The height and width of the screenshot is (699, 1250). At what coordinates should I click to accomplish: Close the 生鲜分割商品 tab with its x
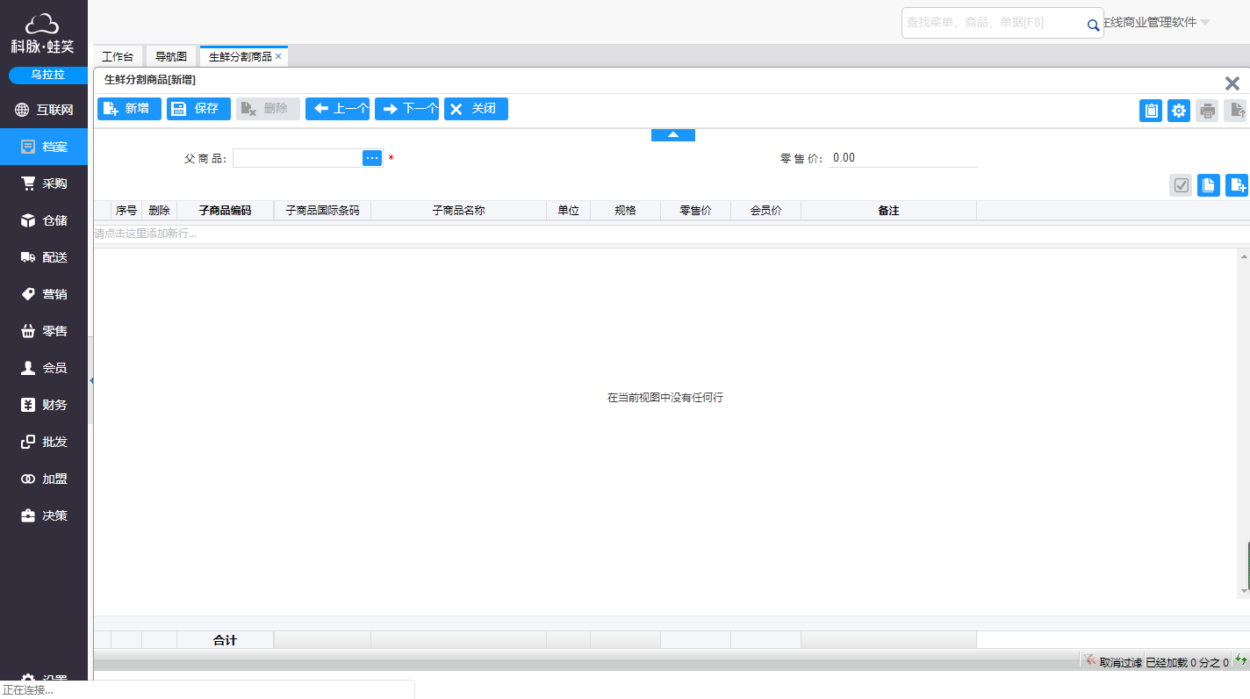278,56
